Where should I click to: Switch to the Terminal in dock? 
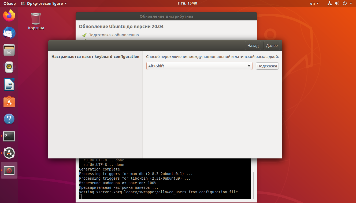click(x=9, y=136)
